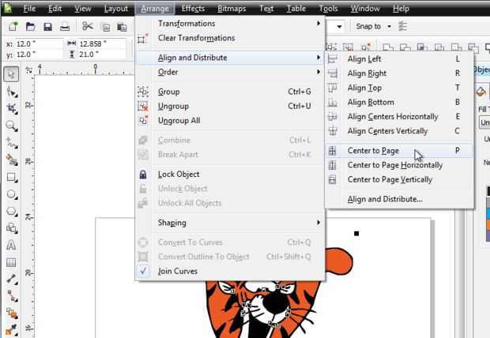Viewport: 490px width, 338px height.
Task: Select the Smart Fill tool
Action: click(12, 160)
